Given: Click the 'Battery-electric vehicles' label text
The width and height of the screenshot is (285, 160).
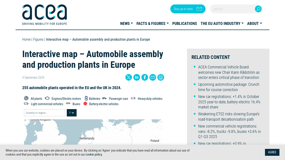Looking at the screenshot, I should coord(104,104).
